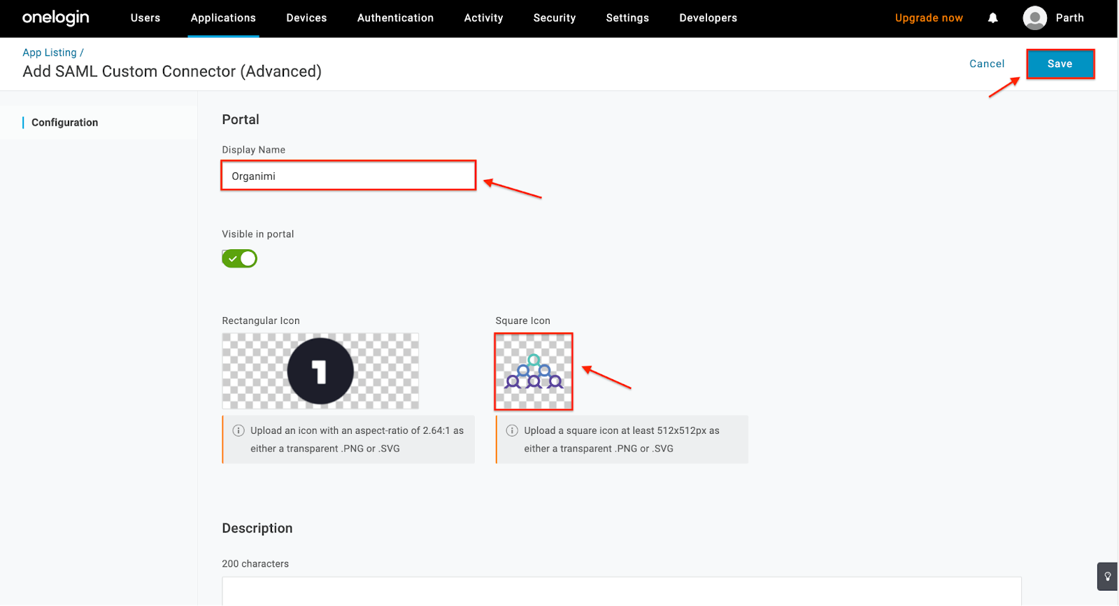The image size is (1119, 606).
Task: Open the Parth account menu
Action: (1069, 18)
